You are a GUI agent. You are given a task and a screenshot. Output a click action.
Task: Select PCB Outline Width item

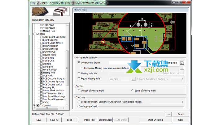click(x=52, y=85)
